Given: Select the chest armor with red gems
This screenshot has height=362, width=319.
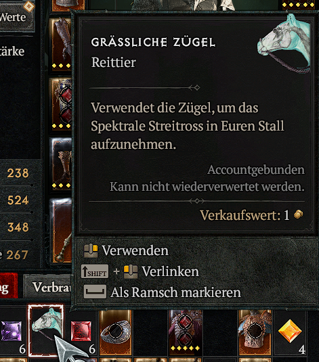Looking at the screenshot, I should coord(186,332).
